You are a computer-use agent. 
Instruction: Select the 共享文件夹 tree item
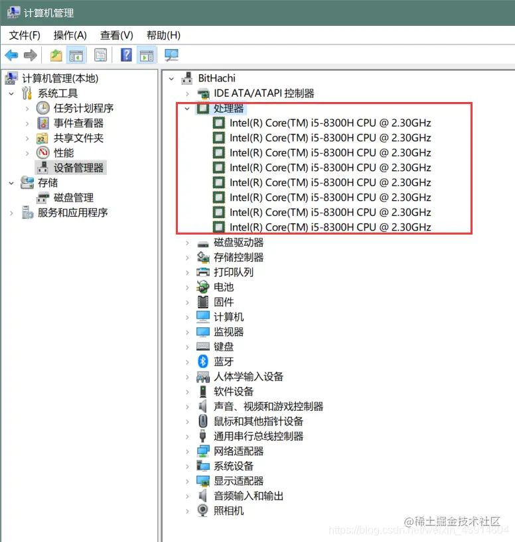tap(78, 138)
